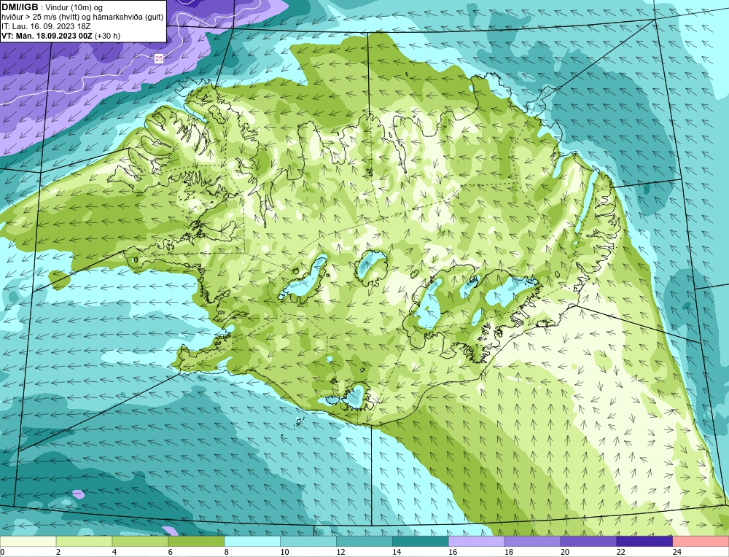This screenshot has width=729, height=557.
Task: Click the purple 18–20 m/s legend swatch
Action: tap(532, 541)
